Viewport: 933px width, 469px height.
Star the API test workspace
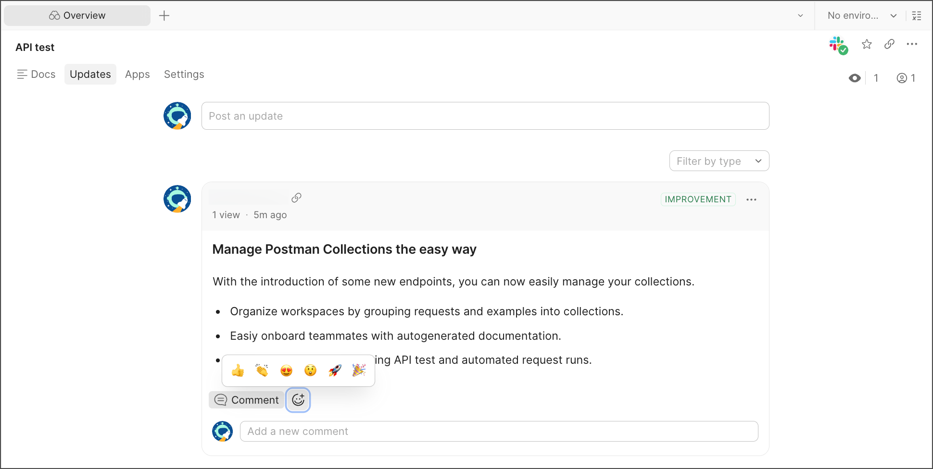[x=867, y=44]
